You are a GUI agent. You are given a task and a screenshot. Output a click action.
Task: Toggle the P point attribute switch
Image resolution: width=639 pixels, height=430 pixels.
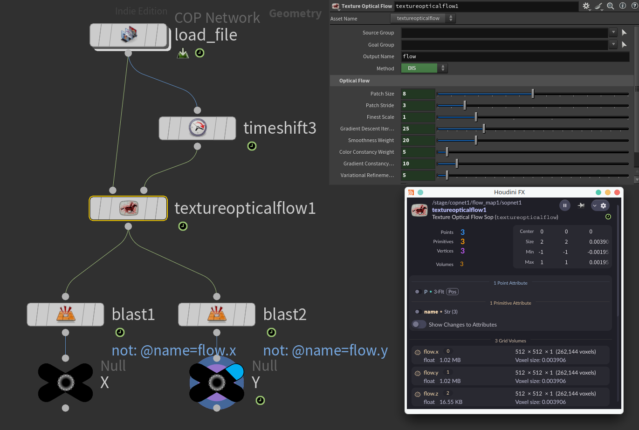coord(418,292)
